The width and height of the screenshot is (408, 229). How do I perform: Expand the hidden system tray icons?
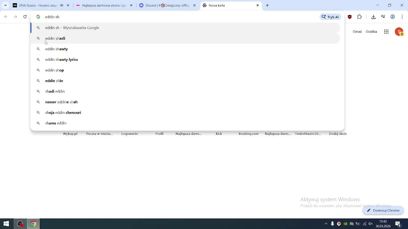[326, 224]
